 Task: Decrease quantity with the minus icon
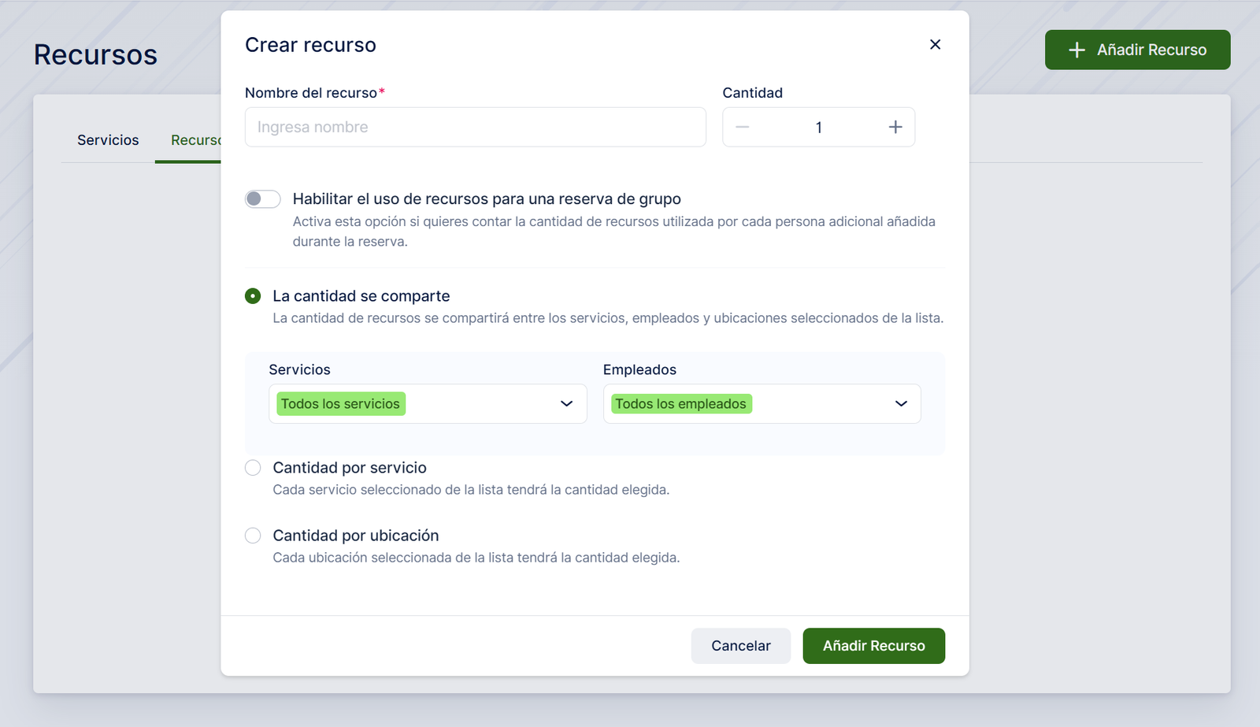click(x=743, y=128)
